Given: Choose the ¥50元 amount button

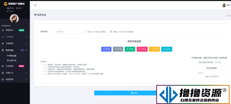Looking at the screenshot, I should 118,49.
